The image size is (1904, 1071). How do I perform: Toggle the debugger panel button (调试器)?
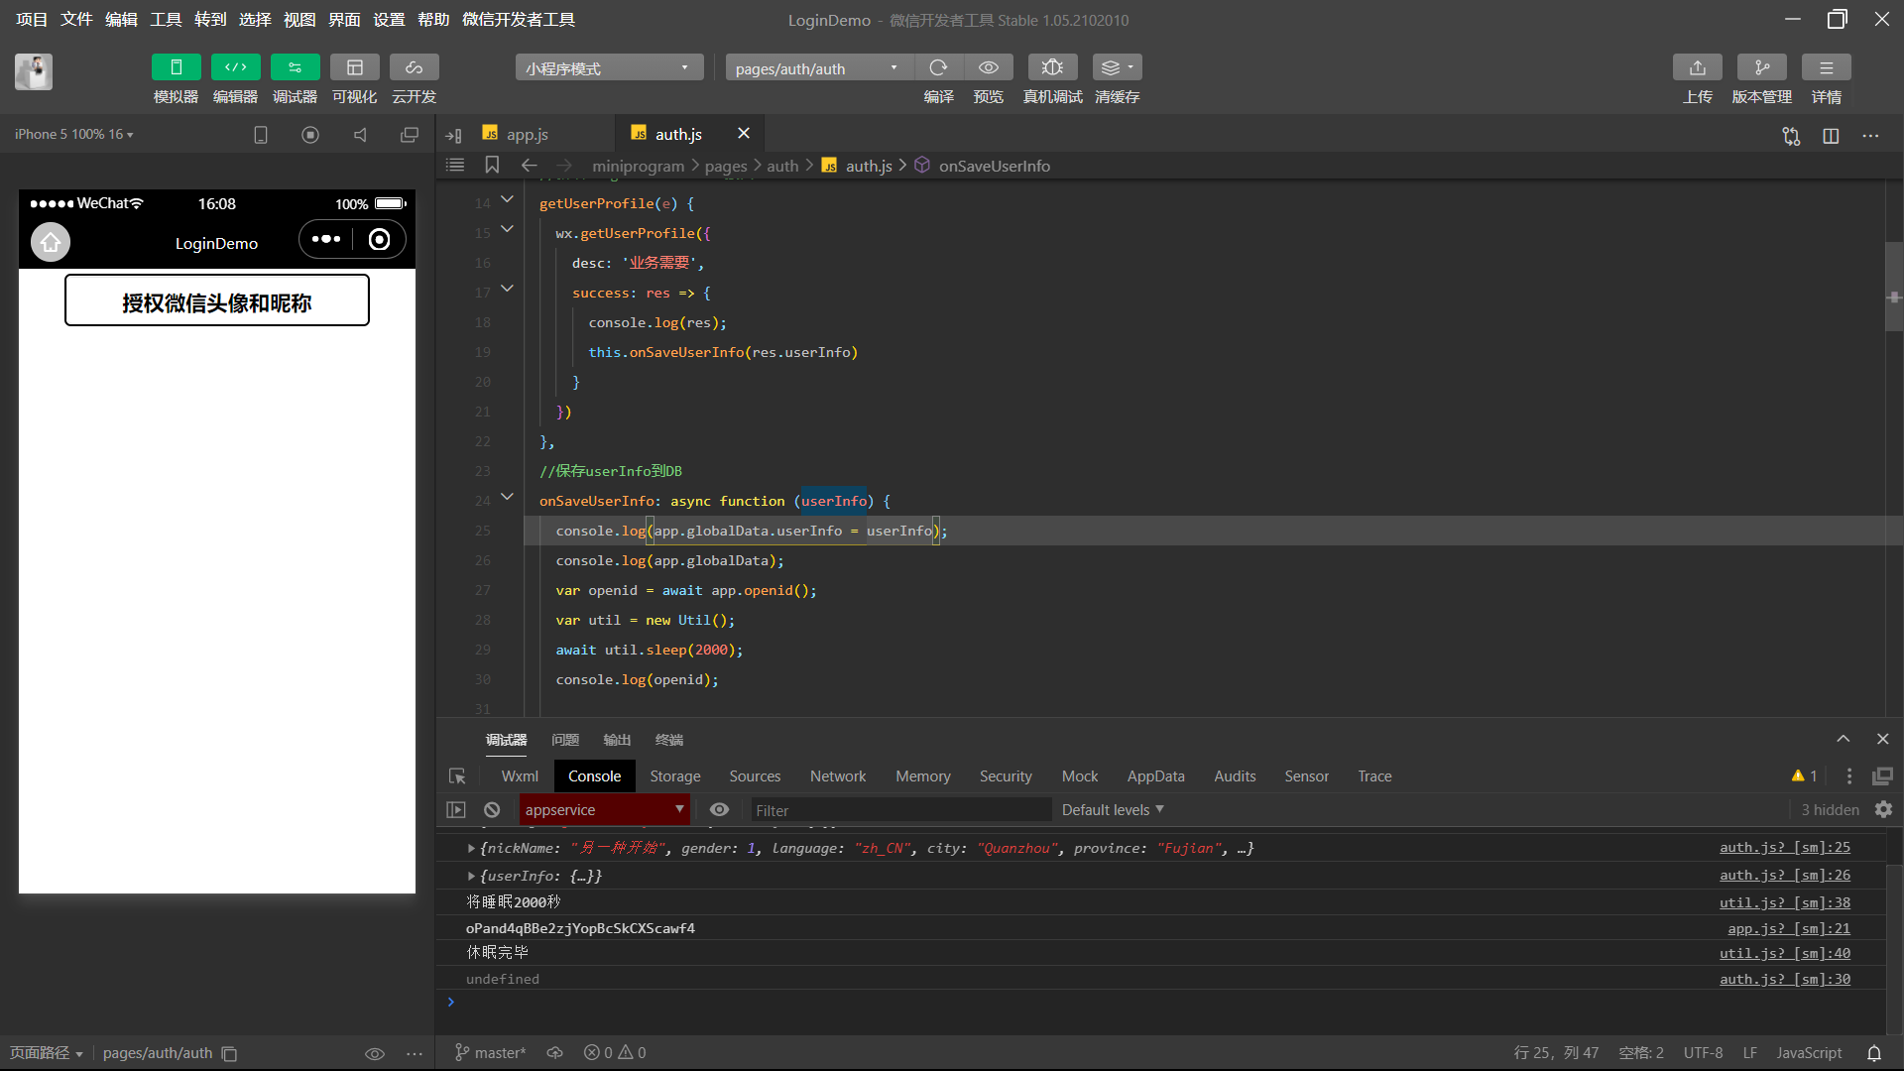tap(295, 67)
